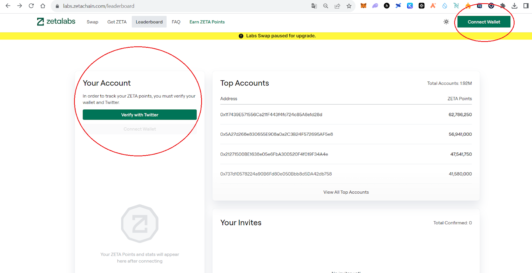Click the green Connect Wallet button in header
Screen dimensions: 532x273
(484, 22)
